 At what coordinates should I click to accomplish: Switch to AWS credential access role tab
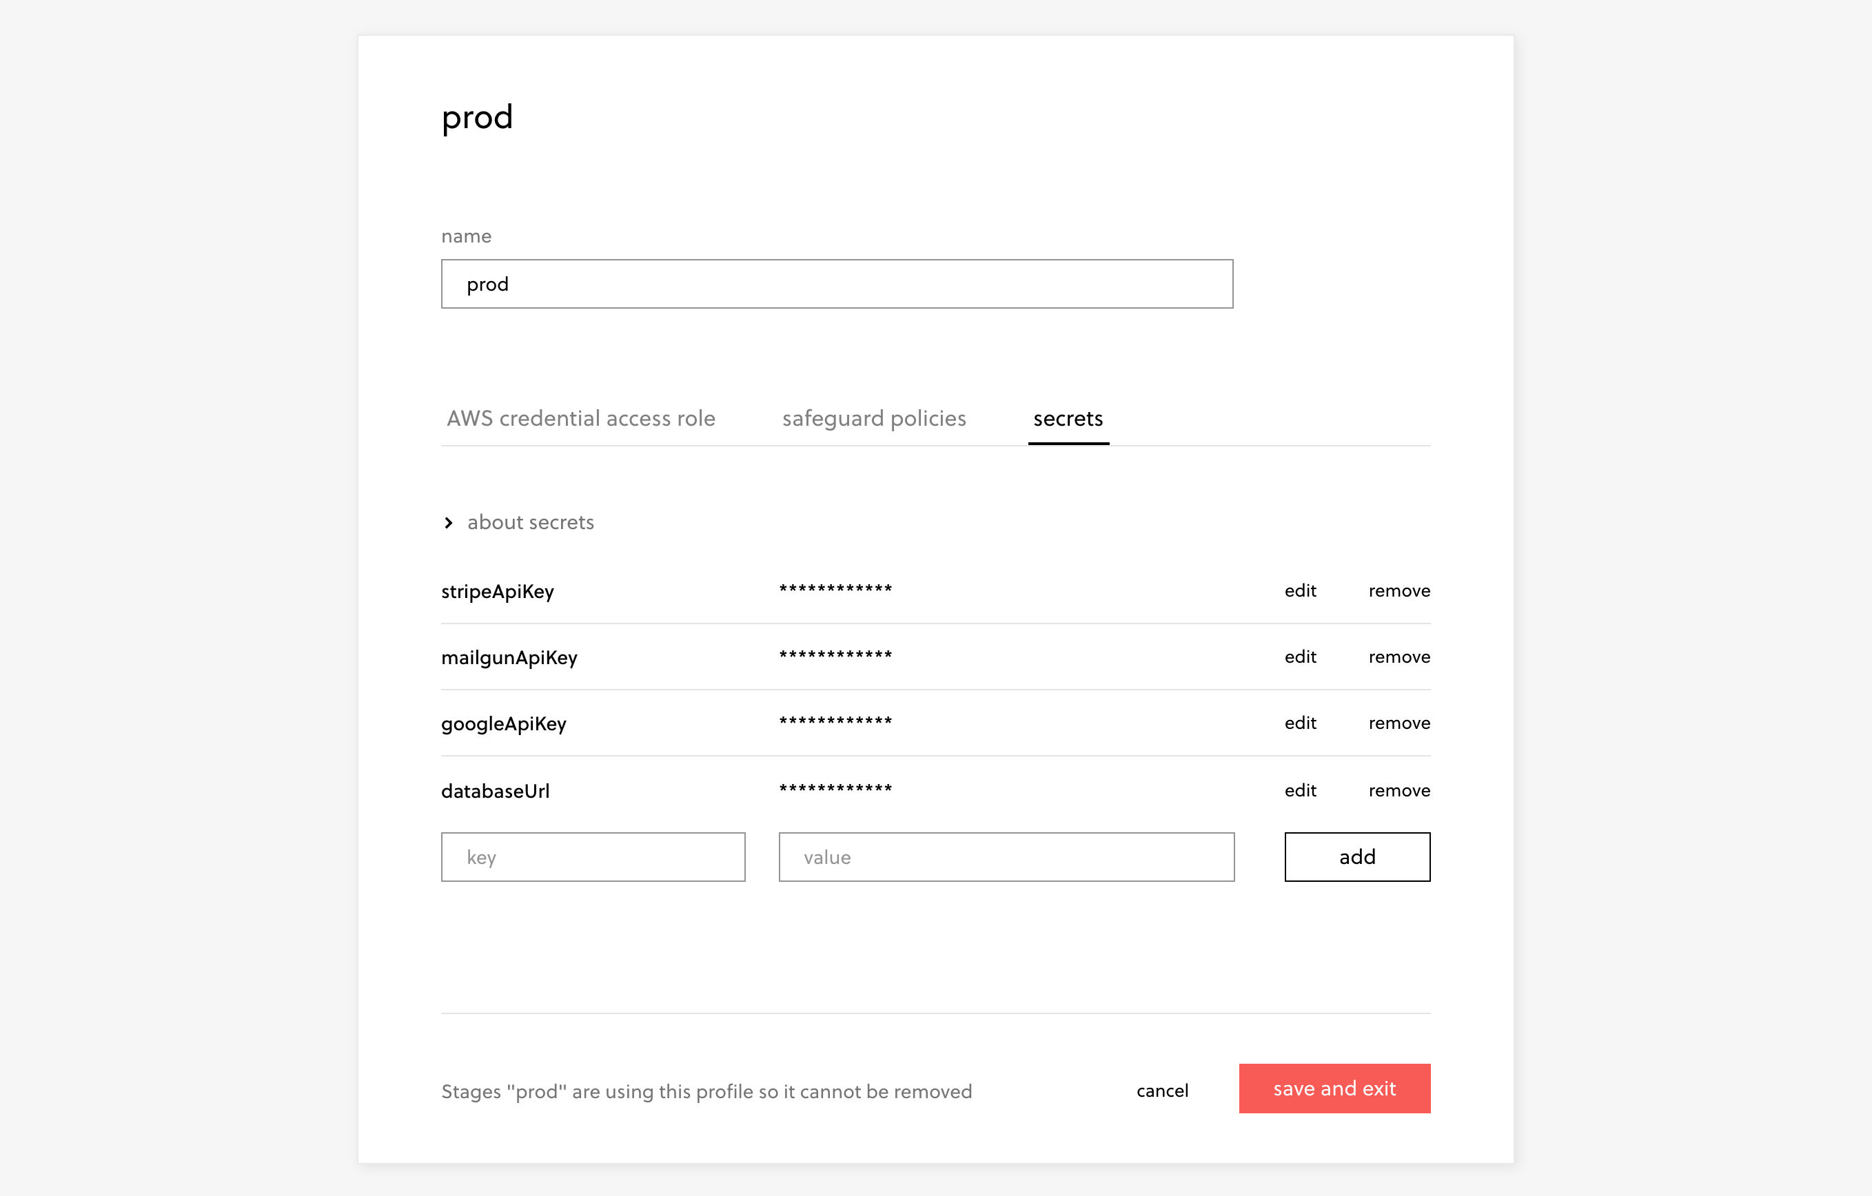[x=581, y=418]
